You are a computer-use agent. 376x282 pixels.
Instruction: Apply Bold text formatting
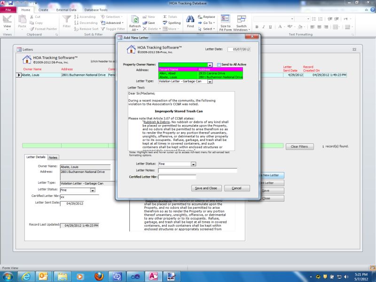(x=257, y=27)
